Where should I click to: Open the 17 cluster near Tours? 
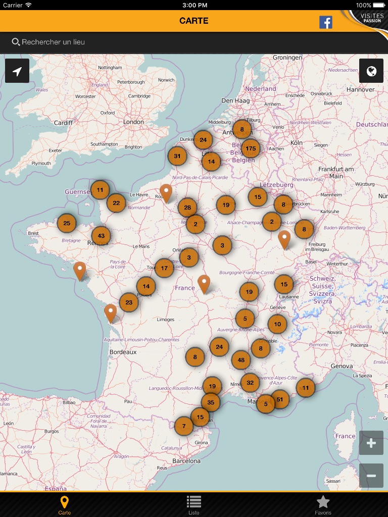(x=164, y=268)
